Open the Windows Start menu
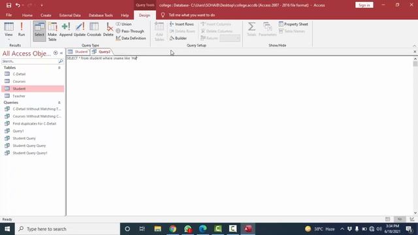Viewport: 418px width, 235px height. pos(7,229)
